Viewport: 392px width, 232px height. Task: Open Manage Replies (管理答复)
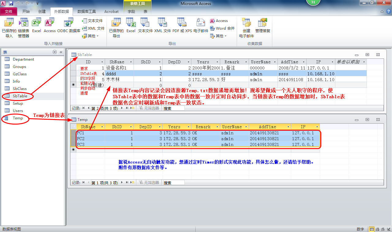pos(263,25)
